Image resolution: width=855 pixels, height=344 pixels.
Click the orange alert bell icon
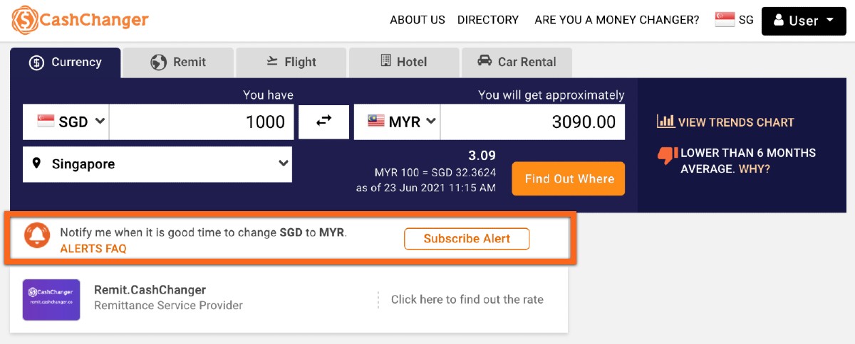(37, 235)
